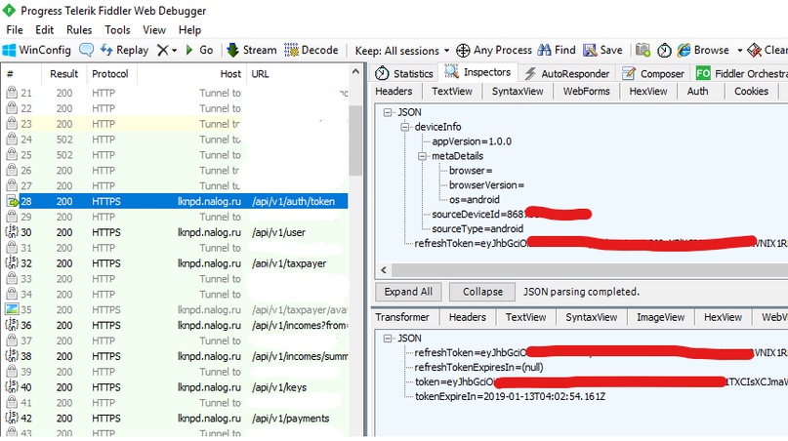Click the Any Process target icon
Screen dimensions: 788x441
click(x=463, y=50)
